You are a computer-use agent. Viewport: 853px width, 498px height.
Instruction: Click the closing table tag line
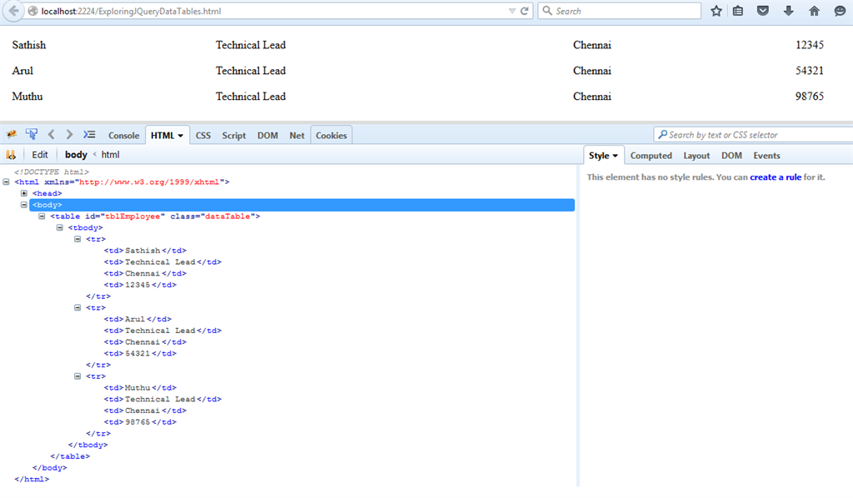point(70,456)
